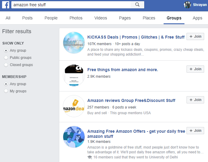
Task: Switch to the Videos tab
Action: (101, 18)
